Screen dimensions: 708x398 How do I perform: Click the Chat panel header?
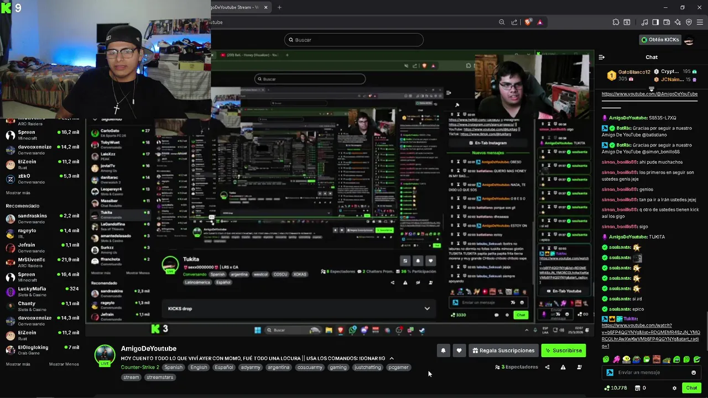tap(652, 57)
